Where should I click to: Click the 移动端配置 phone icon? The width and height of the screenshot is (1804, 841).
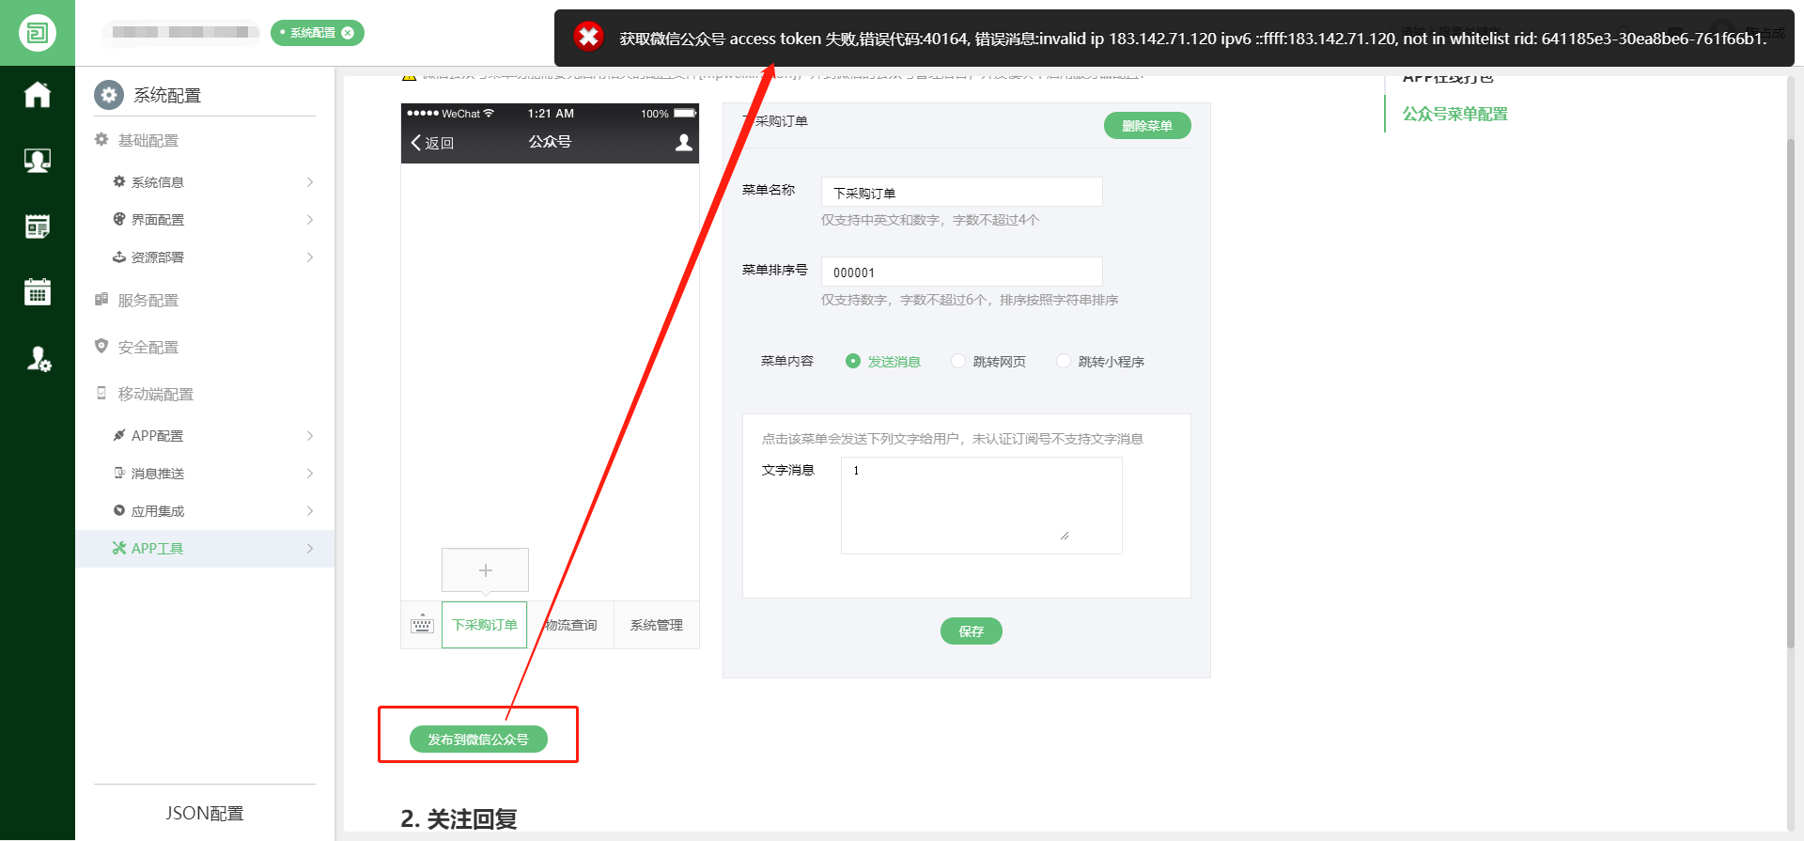point(101,393)
